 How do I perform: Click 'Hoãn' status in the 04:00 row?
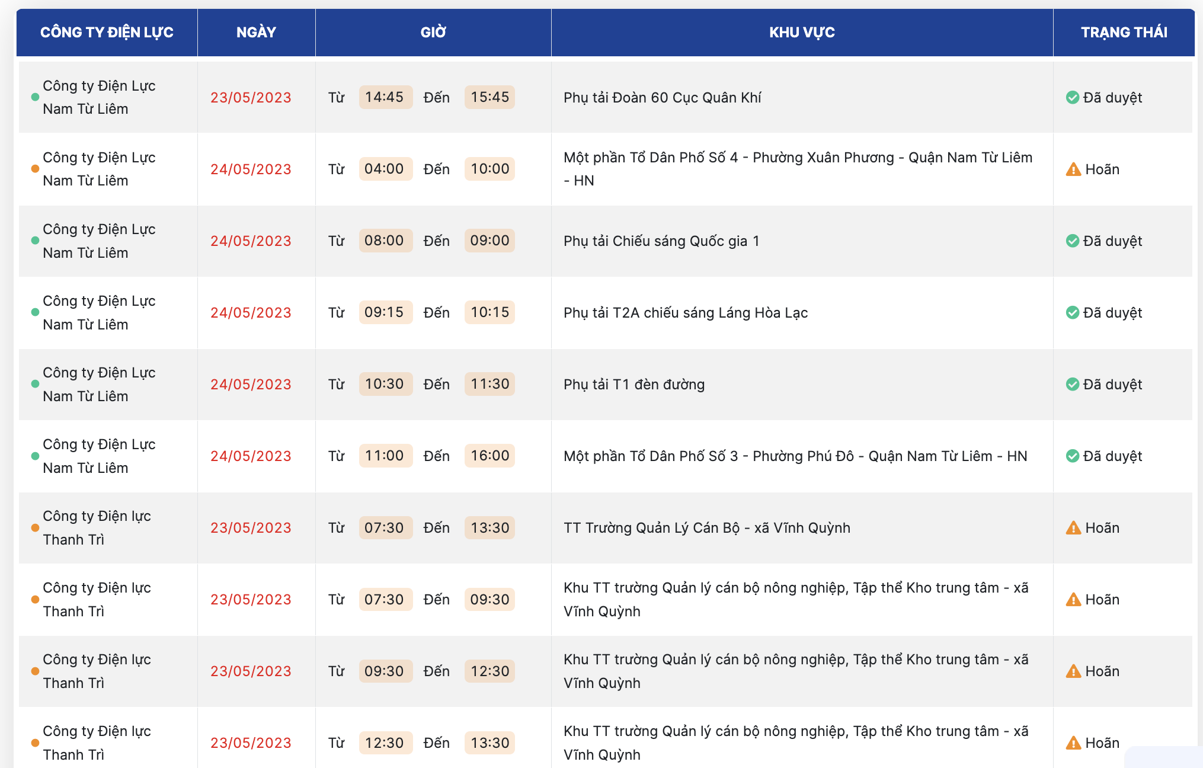click(x=1102, y=169)
